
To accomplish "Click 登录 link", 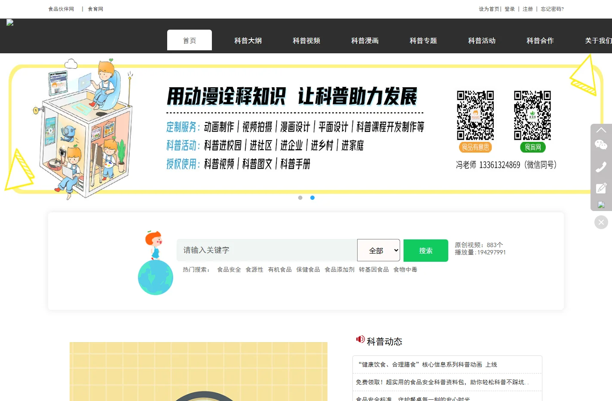I will pyautogui.click(x=510, y=9).
